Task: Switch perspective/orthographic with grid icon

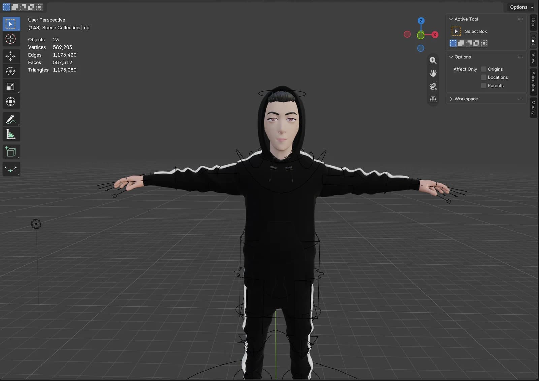Action: (x=433, y=99)
